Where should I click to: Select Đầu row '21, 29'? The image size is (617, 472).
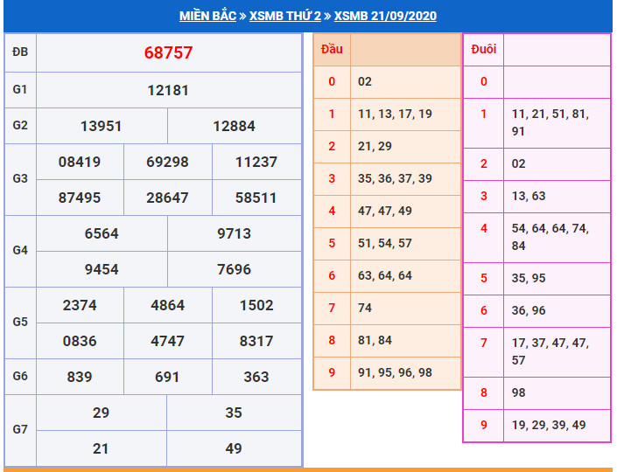375,146
